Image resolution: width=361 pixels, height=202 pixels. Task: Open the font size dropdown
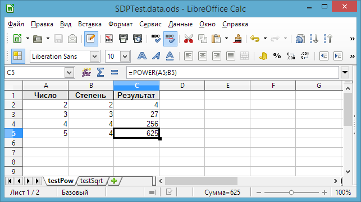coord(125,57)
